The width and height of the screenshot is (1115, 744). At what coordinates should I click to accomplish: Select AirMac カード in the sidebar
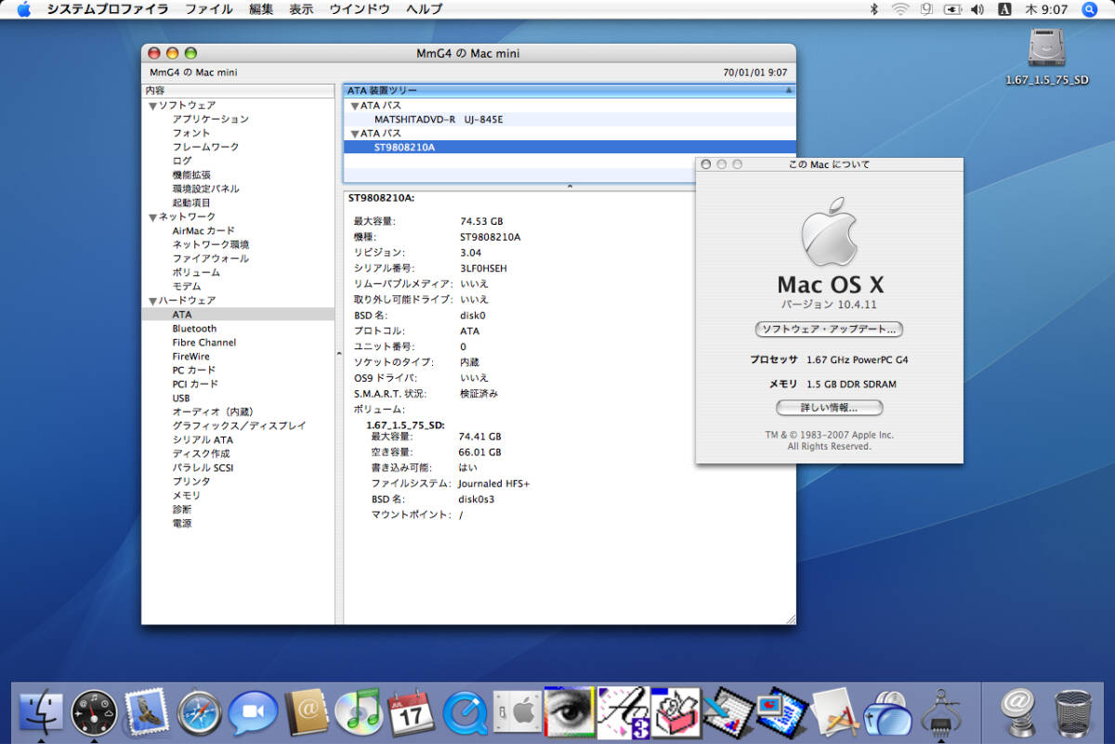pyautogui.click(x=203, y=231)
